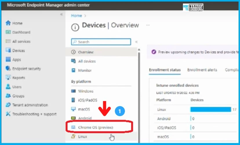Open the partially visible Compliance tab
Image resolution: width=240 pixels, height=145 pixels.
click(232, 70)
